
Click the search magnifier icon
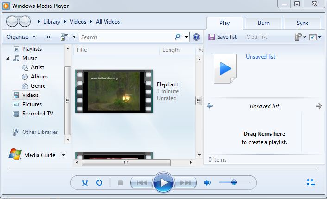[x=177, y=37]
